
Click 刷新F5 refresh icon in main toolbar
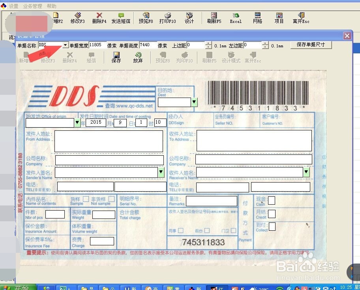pos(214,18)
